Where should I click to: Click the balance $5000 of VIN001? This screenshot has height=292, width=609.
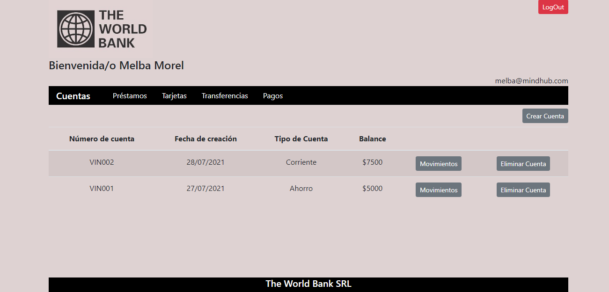click(x=372, y=188)
